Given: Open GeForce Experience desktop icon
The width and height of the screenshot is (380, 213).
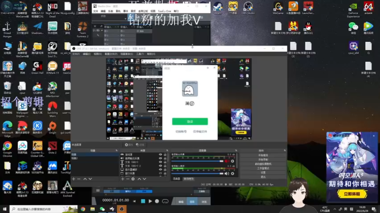Looking at the screenshot, I should pos(353,9).
